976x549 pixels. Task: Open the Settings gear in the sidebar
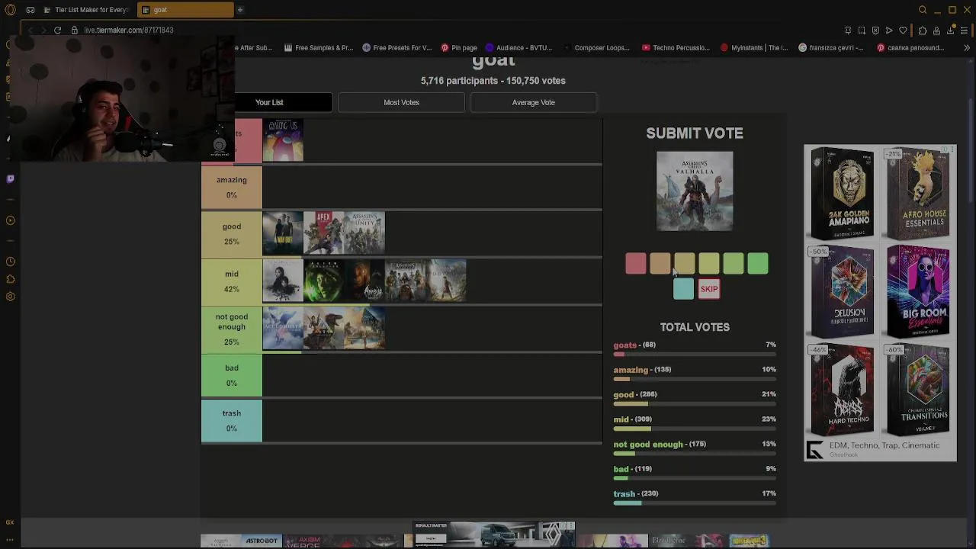[x=10, y=297]
